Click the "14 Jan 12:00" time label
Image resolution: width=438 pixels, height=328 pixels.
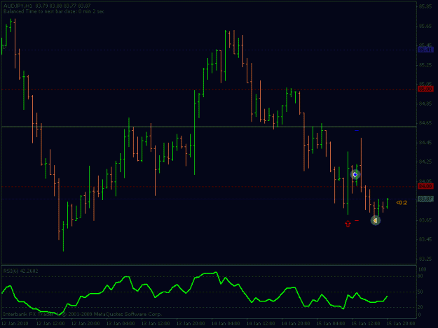[x=261, y=323]
